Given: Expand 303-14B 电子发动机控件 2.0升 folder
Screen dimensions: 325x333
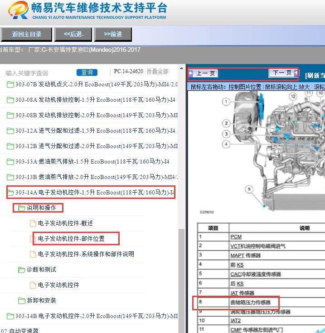Looking at the screenshot, I should coord(10,316).
